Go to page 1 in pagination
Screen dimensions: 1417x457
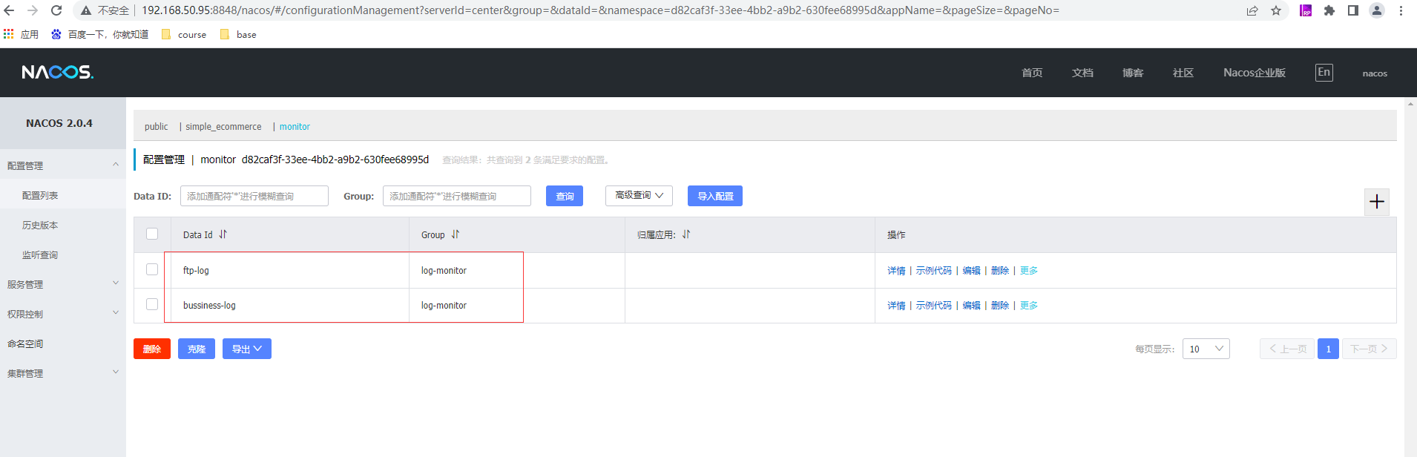pos(1328,349)
